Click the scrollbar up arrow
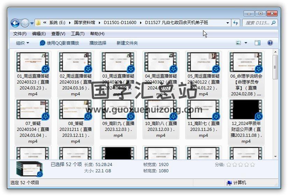 (275, 52)
